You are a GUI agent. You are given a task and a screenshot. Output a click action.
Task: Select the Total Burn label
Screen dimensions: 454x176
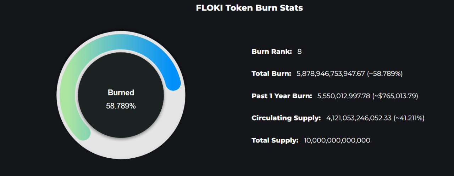pyautogui.click(x=271, y=74)
